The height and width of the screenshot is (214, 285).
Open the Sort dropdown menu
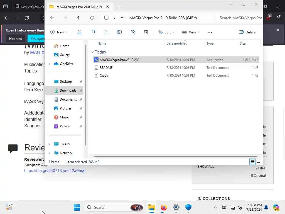(x=166, y=32)
